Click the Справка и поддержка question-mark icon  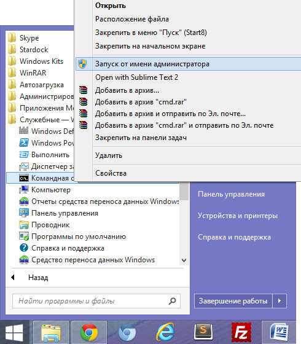[24, 248]
